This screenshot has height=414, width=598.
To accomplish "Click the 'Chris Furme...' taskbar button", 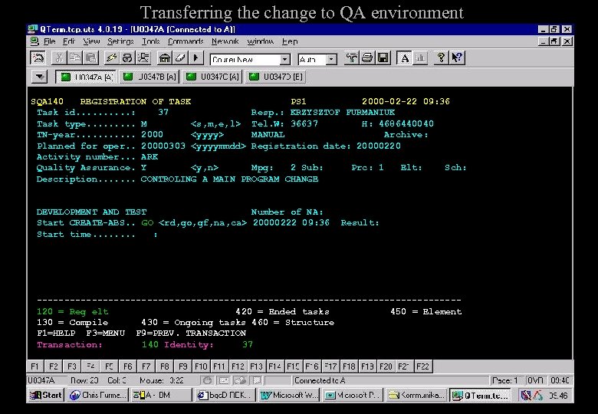I will tap(98, 396).
